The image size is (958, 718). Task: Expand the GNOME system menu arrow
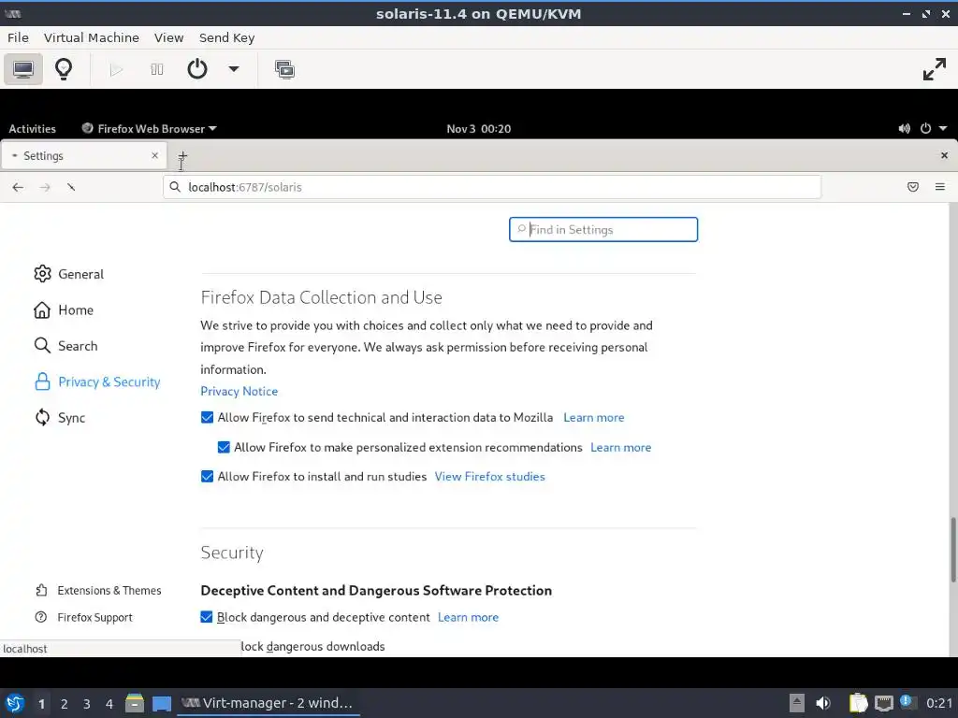[x=943, y=128]
